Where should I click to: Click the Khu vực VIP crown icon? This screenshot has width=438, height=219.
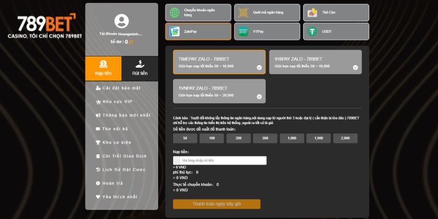(x=98, y=102)
